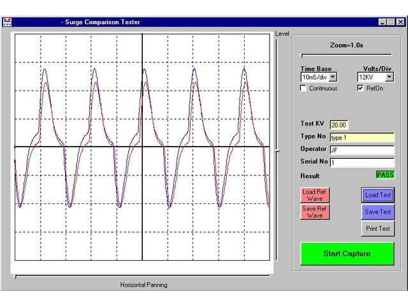The image size is (408, 306).
Task: Click the Horizontal Panning slider handle
Action: [x=16, y=276]
